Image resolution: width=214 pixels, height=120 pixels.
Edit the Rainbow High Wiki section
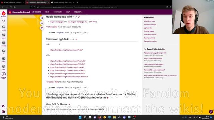click(x=77, y=39)
